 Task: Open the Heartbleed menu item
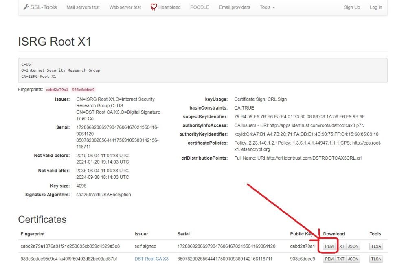pos(166,7)
